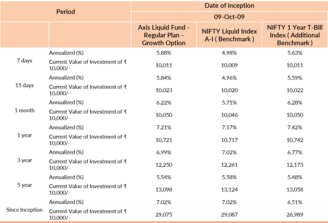Click the Date of inception header
This screenshot has height=223, width=328.
tap(229, 6)
